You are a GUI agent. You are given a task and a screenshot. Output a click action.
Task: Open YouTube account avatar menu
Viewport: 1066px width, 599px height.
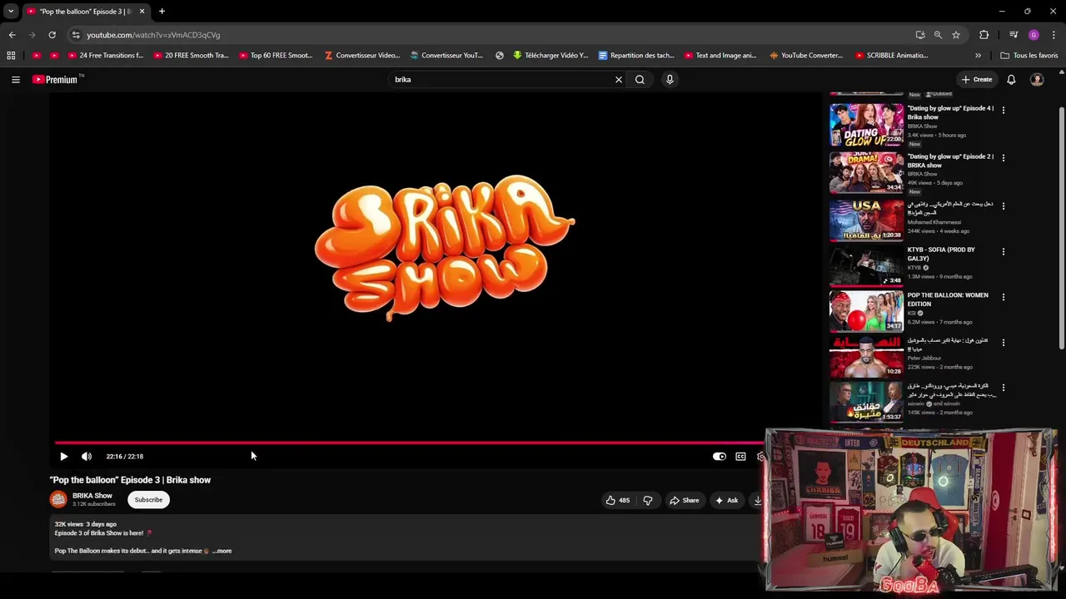coord(1037,79)
